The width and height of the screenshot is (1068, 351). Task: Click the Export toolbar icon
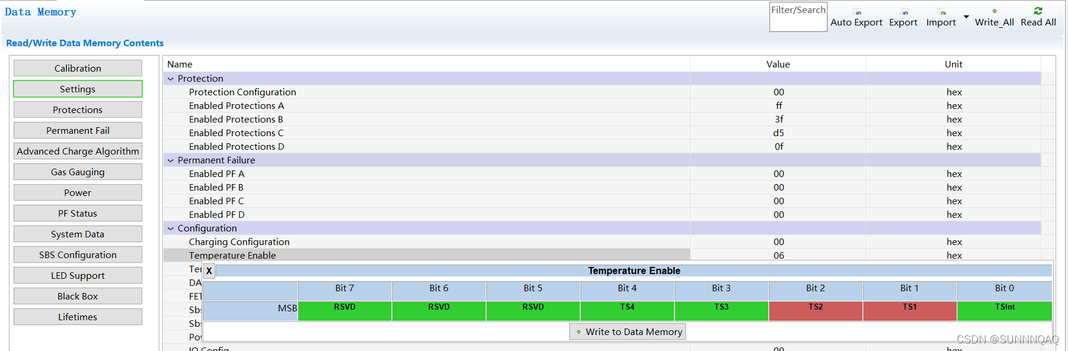pyautogui.click(x=903, y=12)
